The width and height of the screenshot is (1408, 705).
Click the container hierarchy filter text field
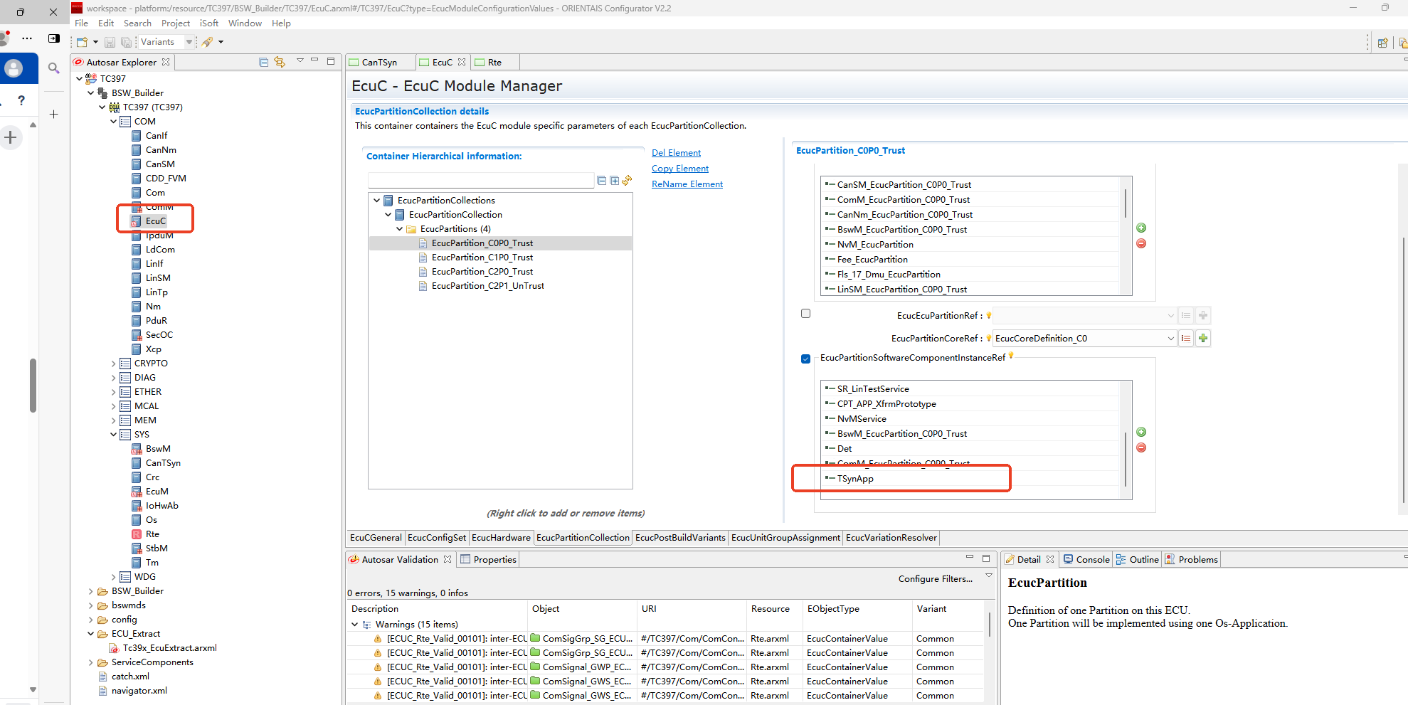[480, 181]
